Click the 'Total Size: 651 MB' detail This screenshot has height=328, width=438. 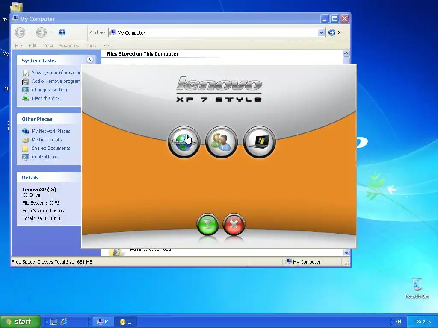click(x=41, y=218)
